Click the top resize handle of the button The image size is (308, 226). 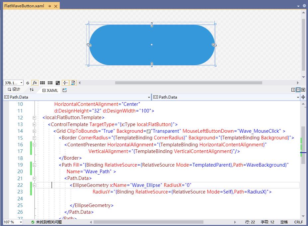[152, 25]
